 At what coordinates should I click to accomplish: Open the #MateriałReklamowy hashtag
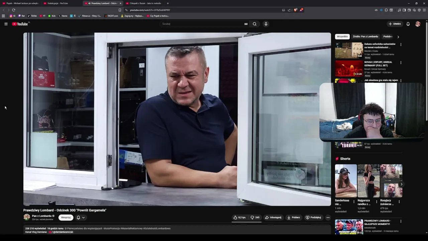click(131, 228)
